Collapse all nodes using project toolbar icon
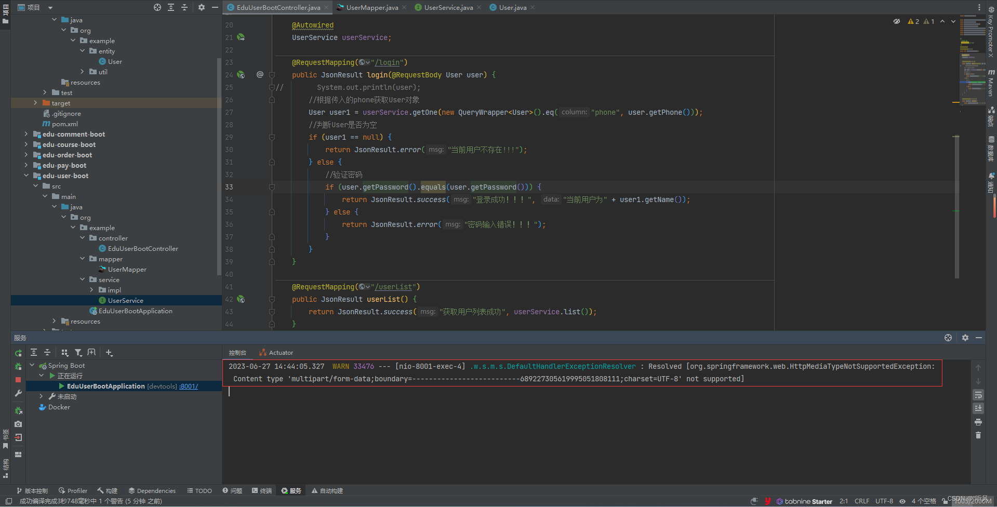 (184, 8)
